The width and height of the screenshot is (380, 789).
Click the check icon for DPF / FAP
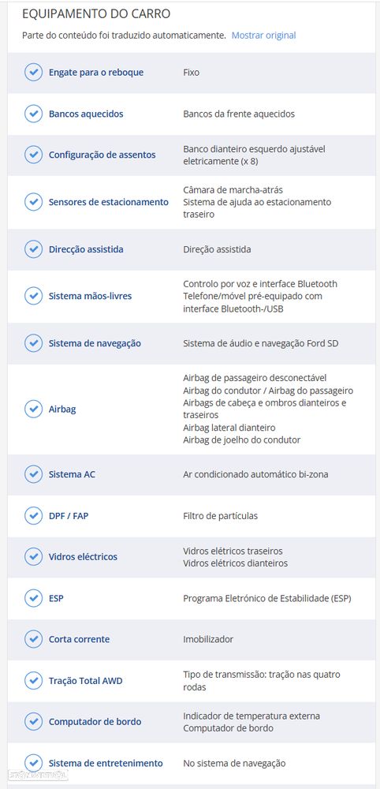pyautogui.click(x=33, y=516)
